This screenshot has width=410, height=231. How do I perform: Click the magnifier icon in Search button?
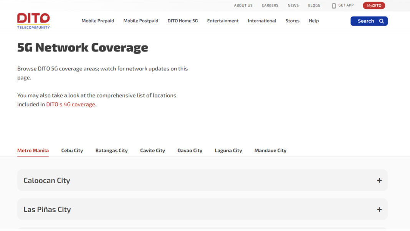[381, 21]
